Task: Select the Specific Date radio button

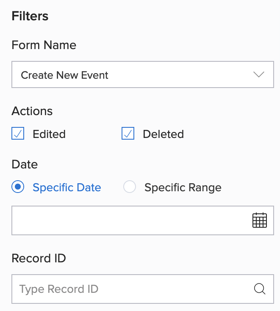Action: click(18, 187)
